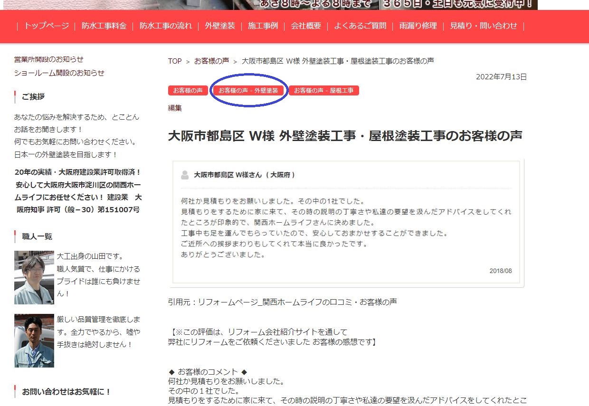Screen dimensions: 589x406
Task: Click text 大工出身の山田です。
Action: [x=90, y=257]
